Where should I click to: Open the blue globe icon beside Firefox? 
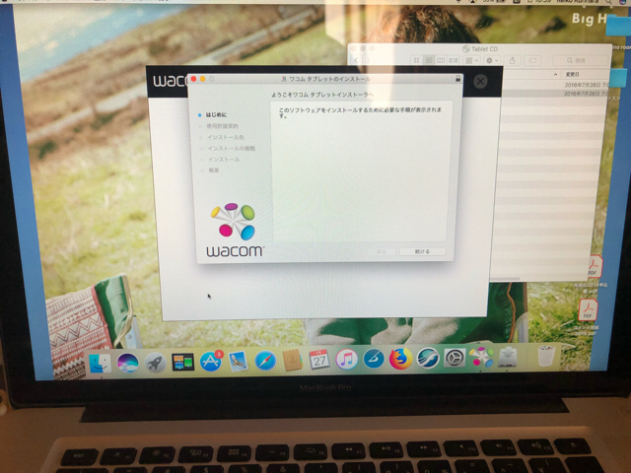pos(427,358)
